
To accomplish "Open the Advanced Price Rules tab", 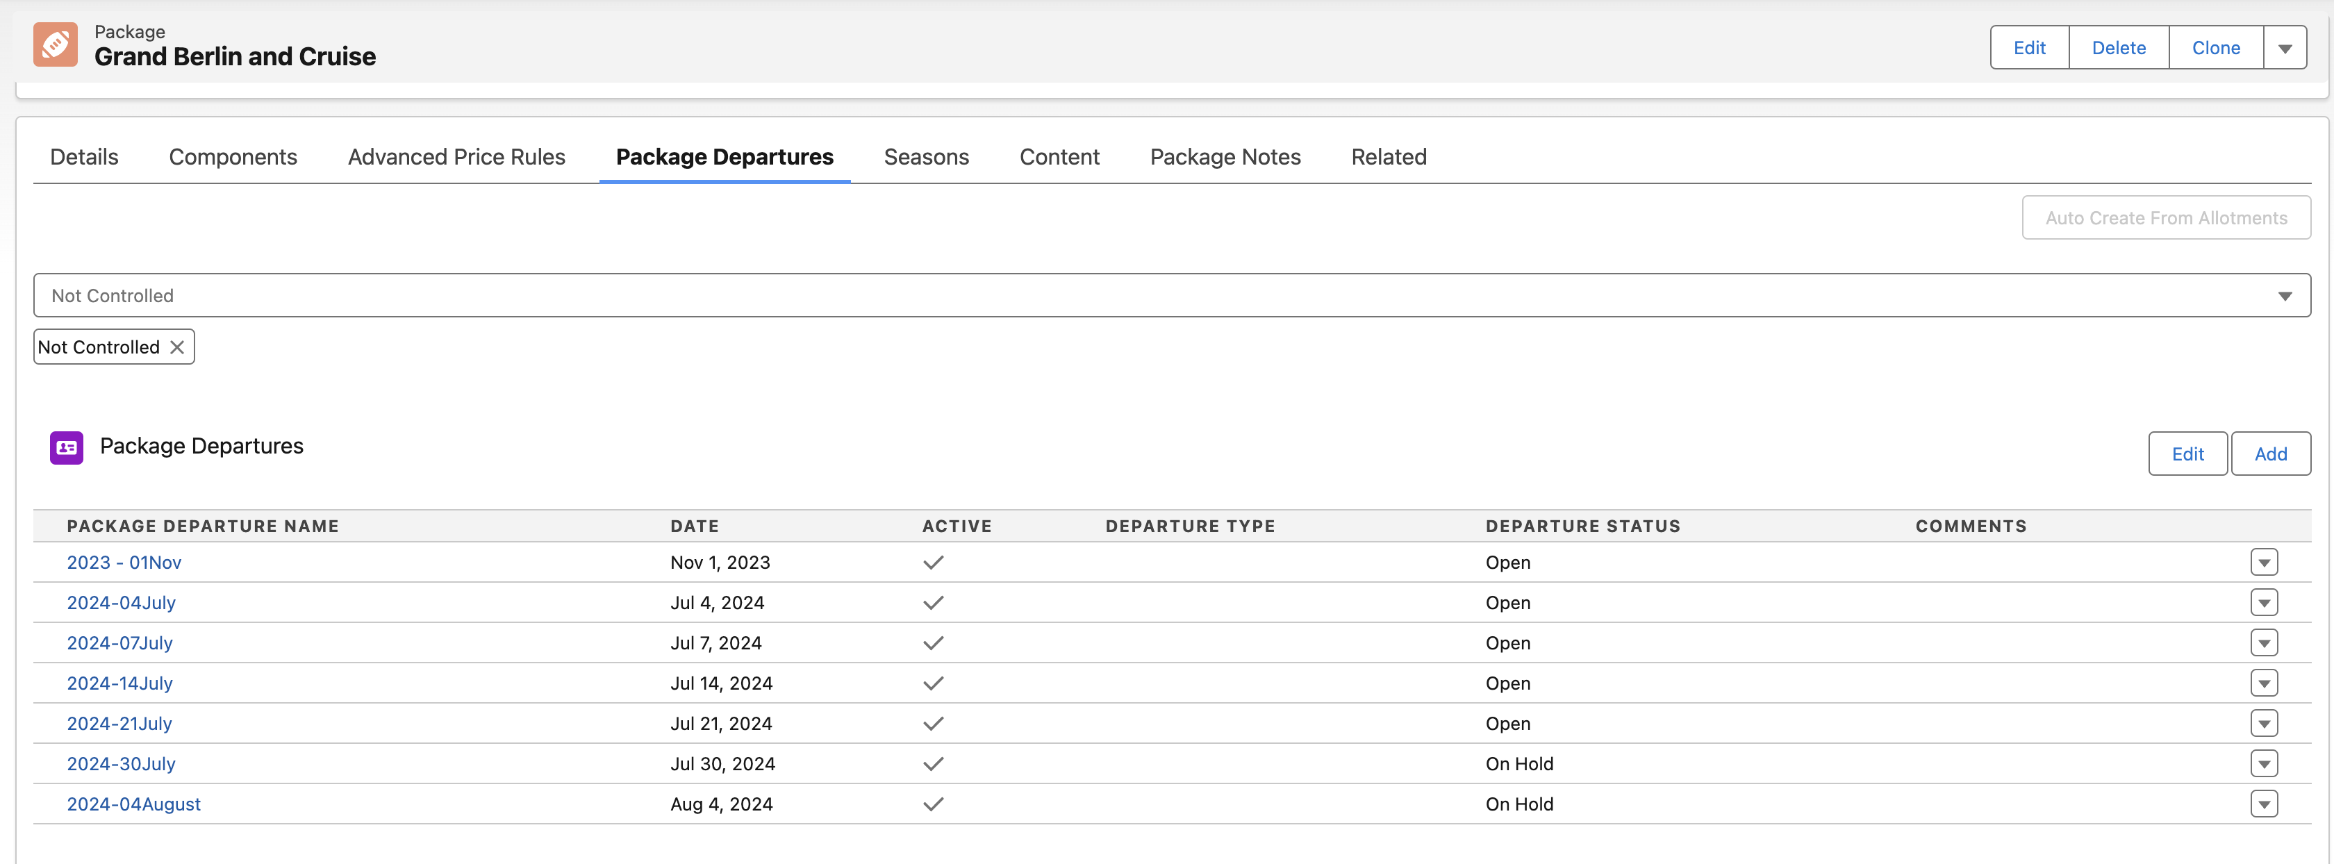I will click(x=456, y=157).
